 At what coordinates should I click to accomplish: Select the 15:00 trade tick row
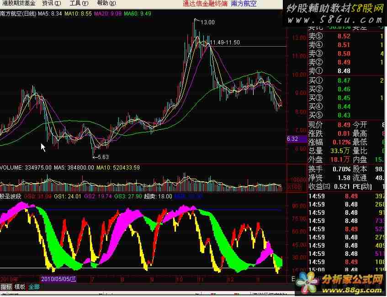[346, 269]
